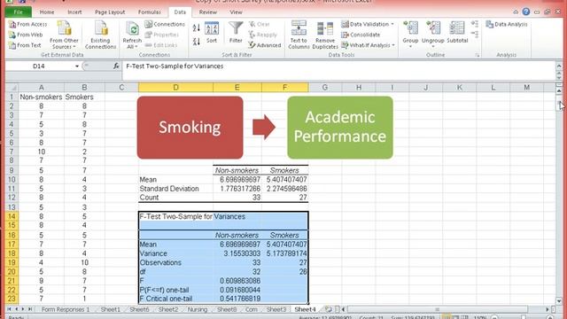
Task: Click the Smoking red shape
Action: (x=190, y=128)
